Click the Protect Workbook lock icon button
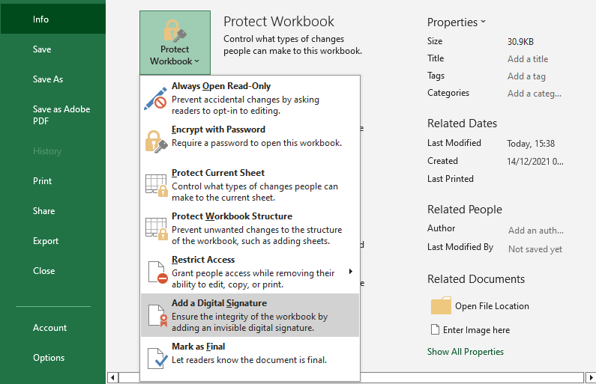 [175, 42]
